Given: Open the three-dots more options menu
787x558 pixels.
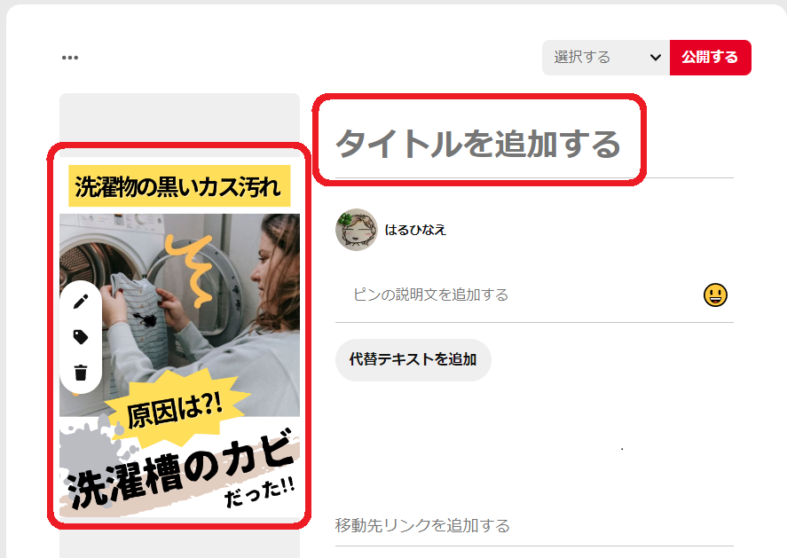Looking at the screenshot, I should (x=70, y=58).
